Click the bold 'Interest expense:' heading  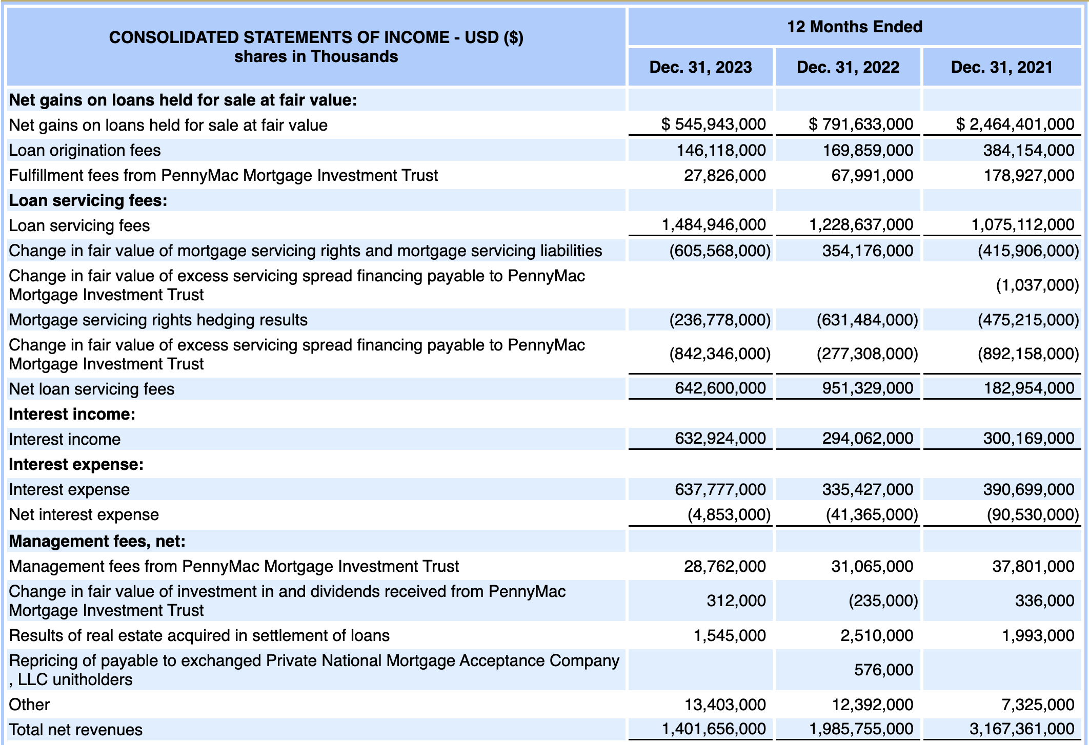[x=76, y=464]
